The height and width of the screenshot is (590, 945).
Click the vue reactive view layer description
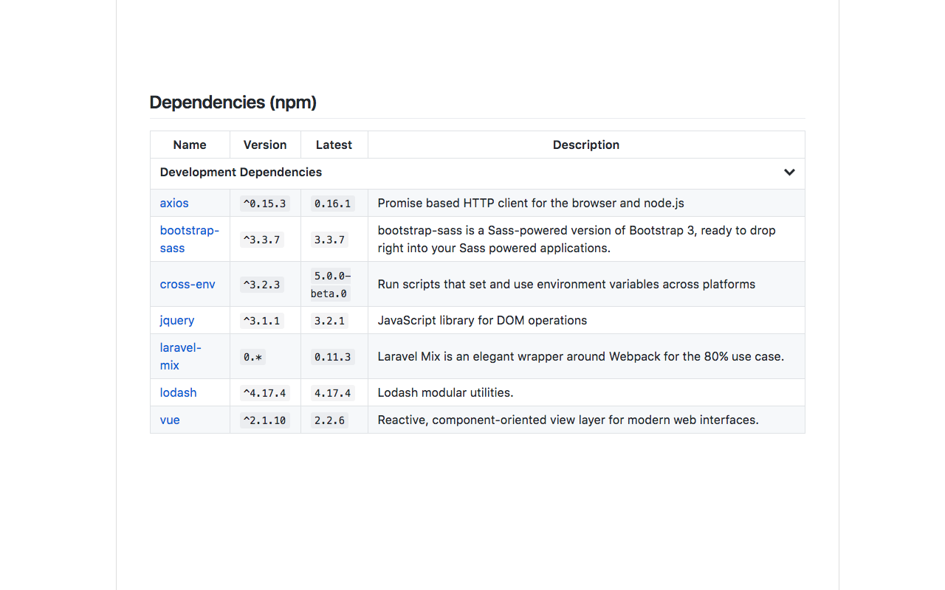568,420
